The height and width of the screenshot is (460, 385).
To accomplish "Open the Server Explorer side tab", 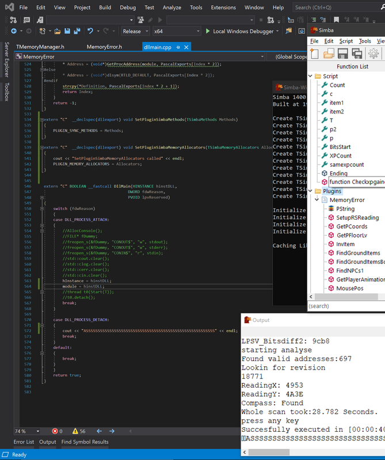I will click(x=7, y=60).
